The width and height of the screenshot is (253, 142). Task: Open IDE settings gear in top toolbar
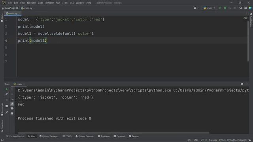tap(245, 8)
